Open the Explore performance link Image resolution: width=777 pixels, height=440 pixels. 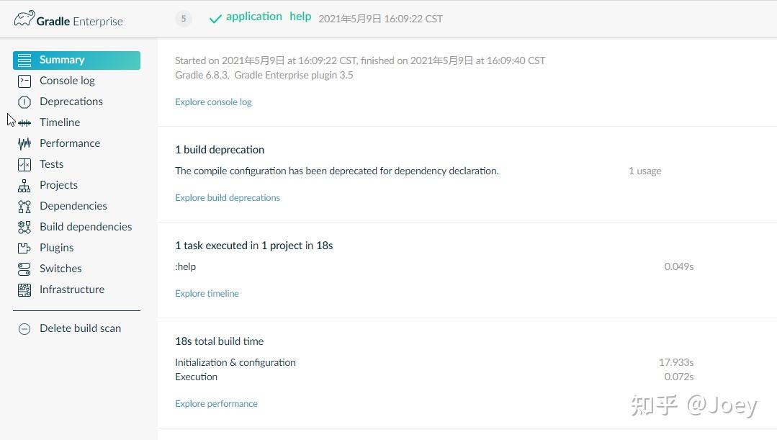coord(216,403)
